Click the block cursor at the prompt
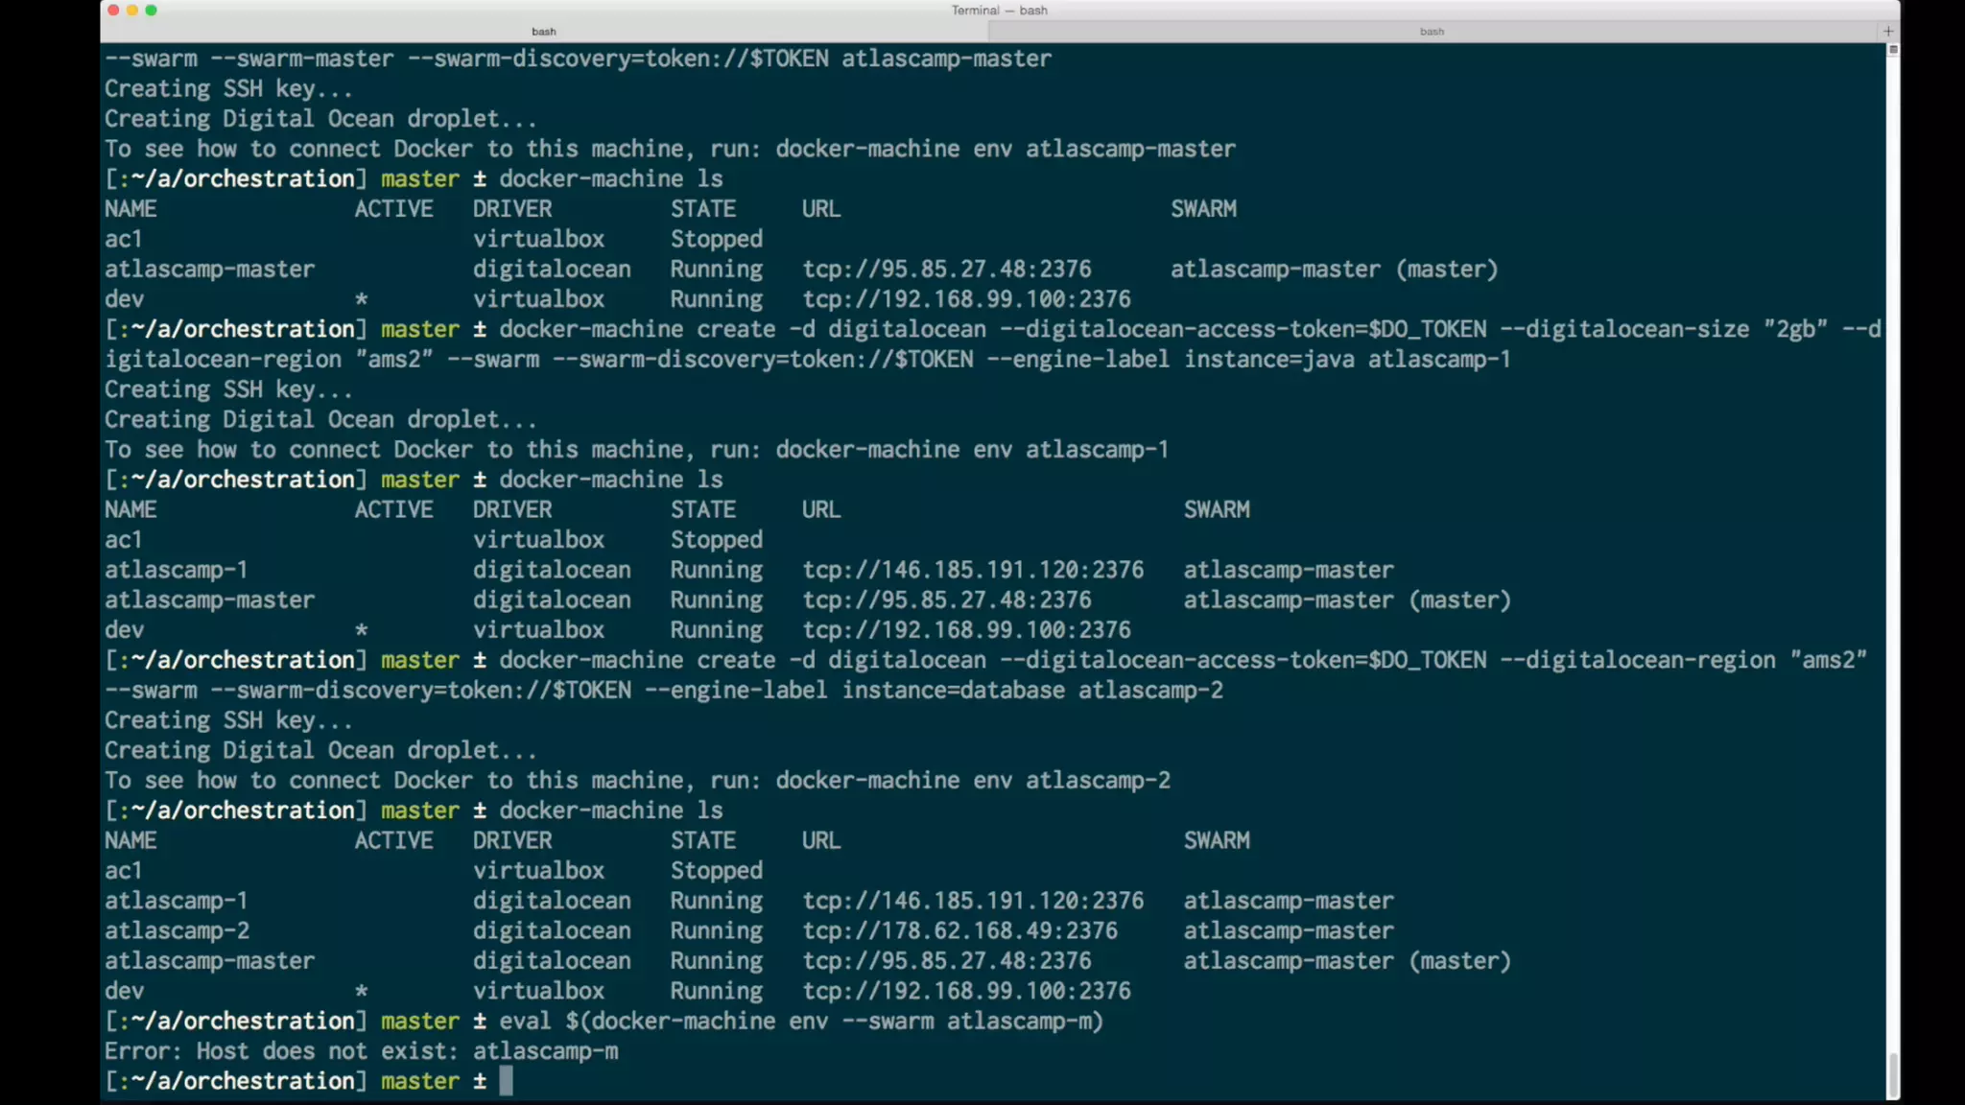 point(506,1081)
